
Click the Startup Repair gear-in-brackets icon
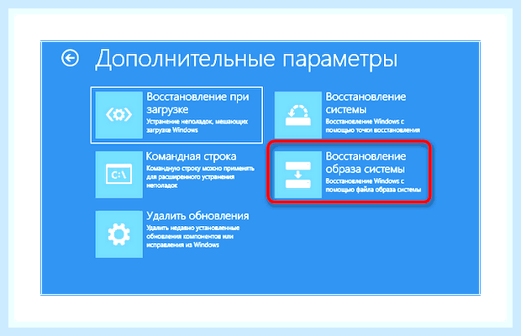click(119, 115)
